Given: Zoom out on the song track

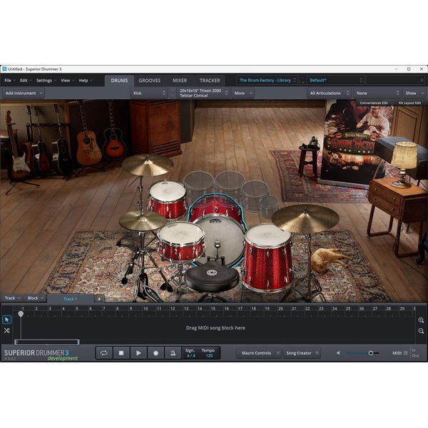Looking at the screenshot, I should click(421, 331).
